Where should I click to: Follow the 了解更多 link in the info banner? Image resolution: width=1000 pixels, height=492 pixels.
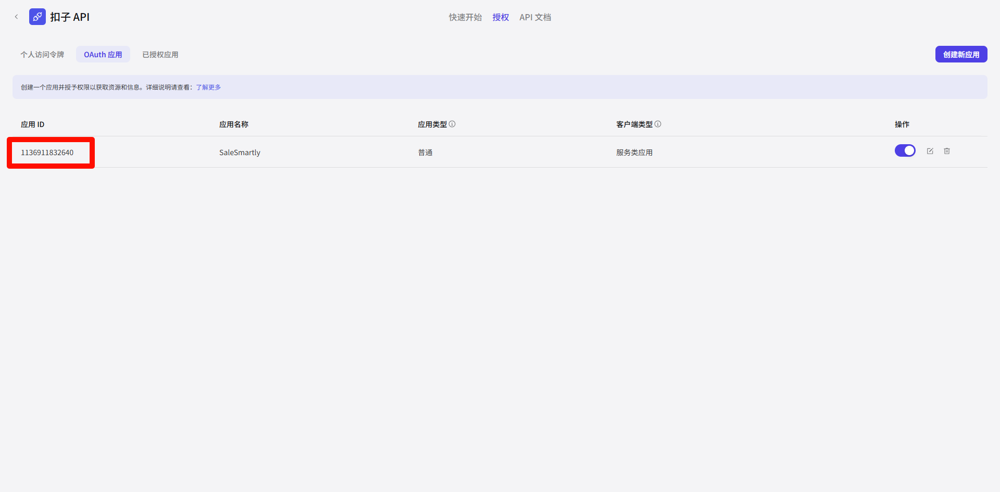click(x=208, y=87)
